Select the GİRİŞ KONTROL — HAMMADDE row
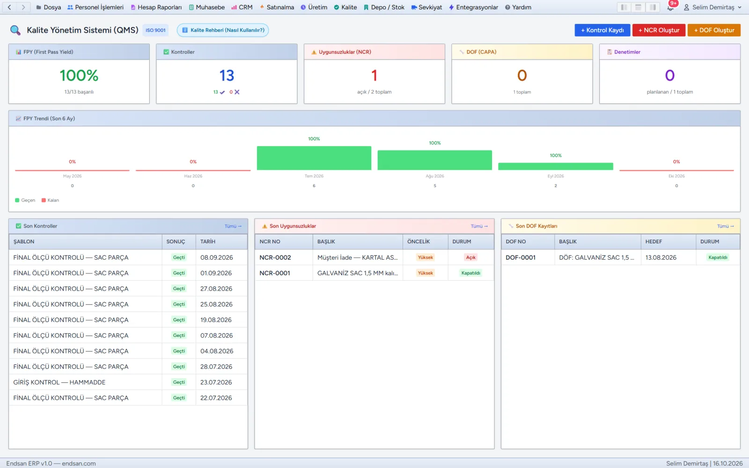 click(x=128, y=382)
